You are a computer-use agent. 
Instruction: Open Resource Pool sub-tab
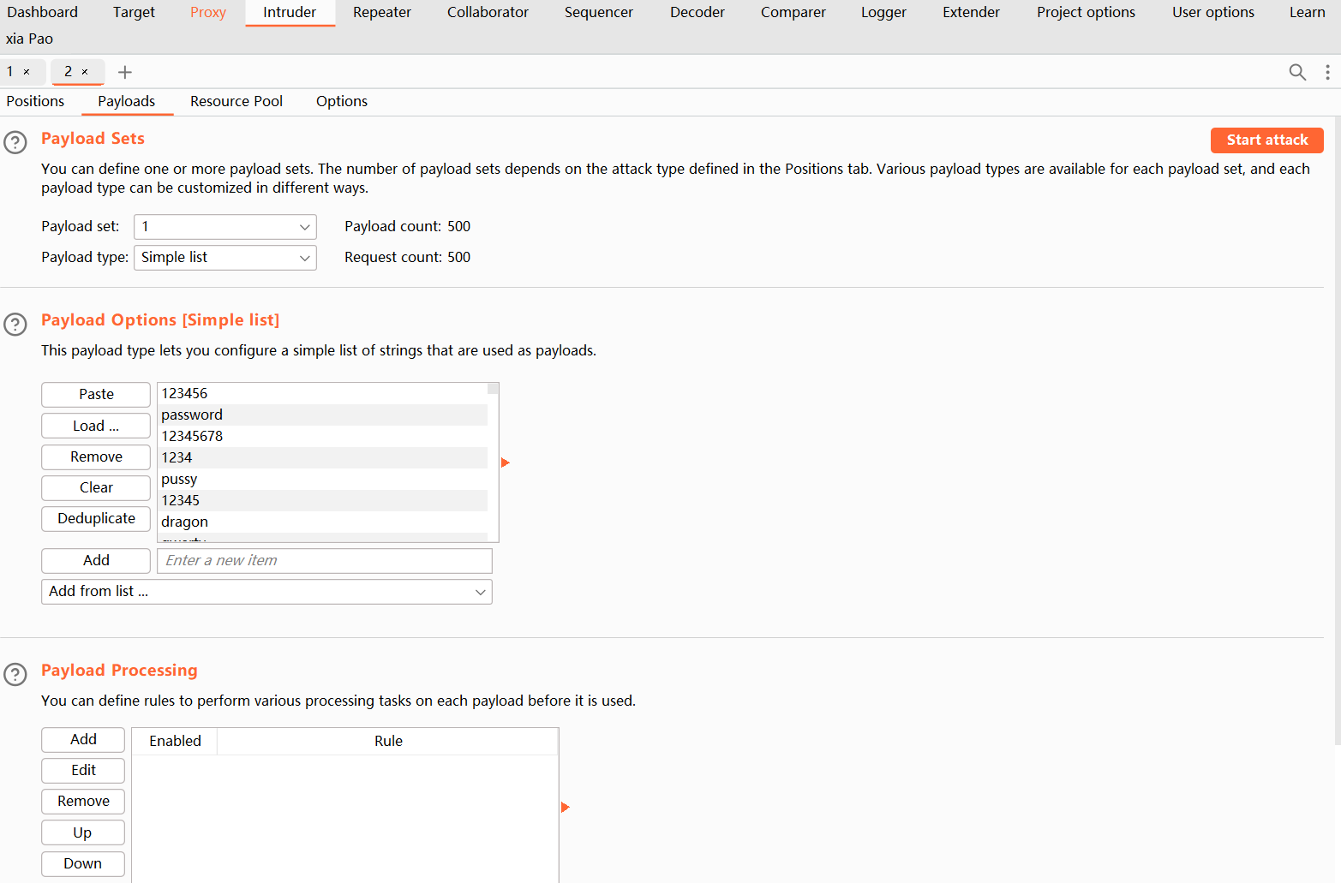pos(236,101)
